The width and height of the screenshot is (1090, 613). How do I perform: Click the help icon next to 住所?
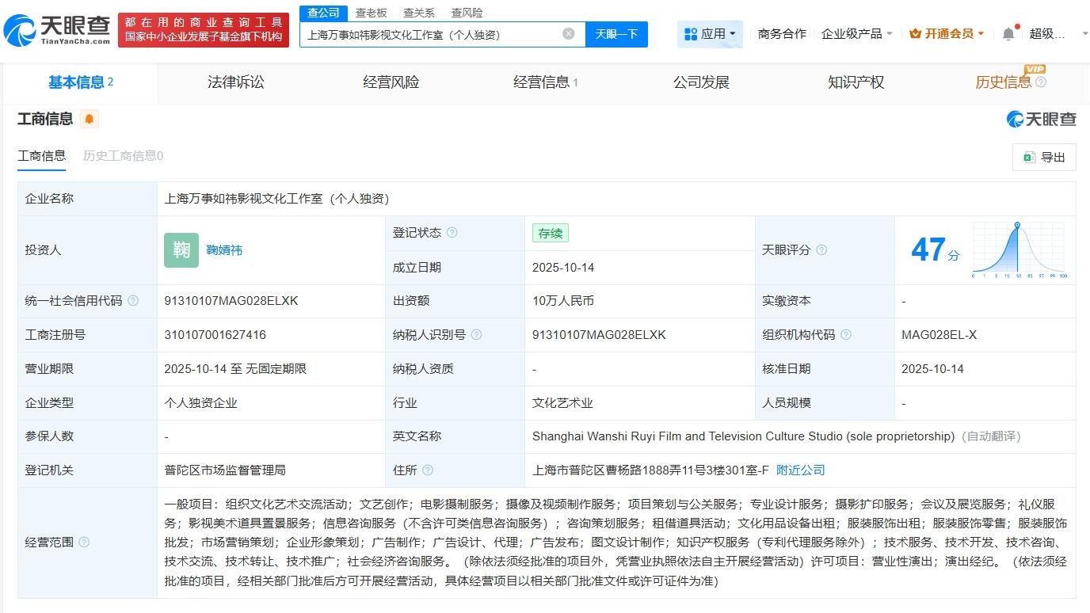(426, 470)
